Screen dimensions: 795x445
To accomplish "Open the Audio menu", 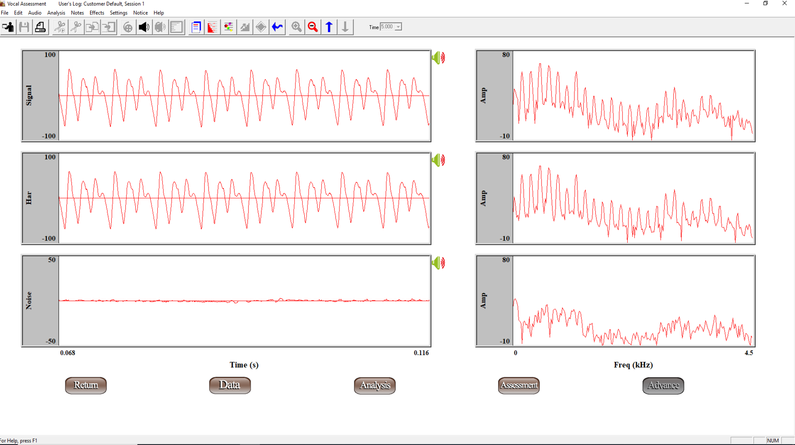I will pos(35,13).
